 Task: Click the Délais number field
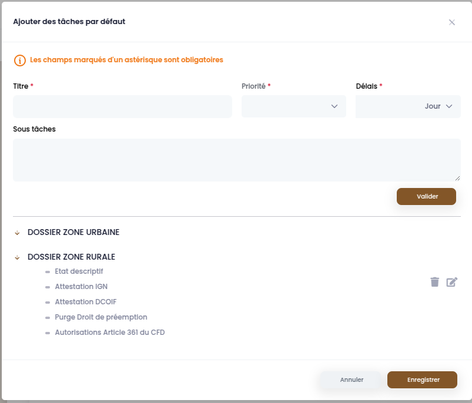tap(389, 106)
